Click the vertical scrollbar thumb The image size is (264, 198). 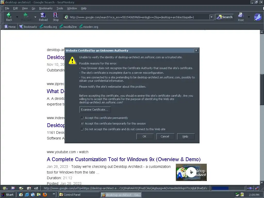pyautogui.click(x=262, y=90)
